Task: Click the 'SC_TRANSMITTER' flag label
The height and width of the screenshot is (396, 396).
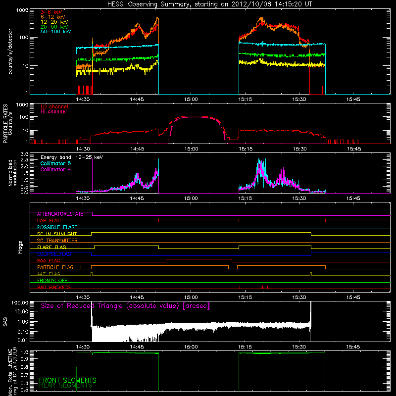Action: 57,241
